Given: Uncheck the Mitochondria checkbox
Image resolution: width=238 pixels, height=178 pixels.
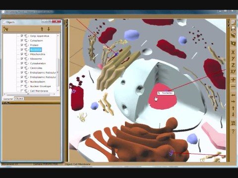Looking at the screenshot, I should pos(22,54).
